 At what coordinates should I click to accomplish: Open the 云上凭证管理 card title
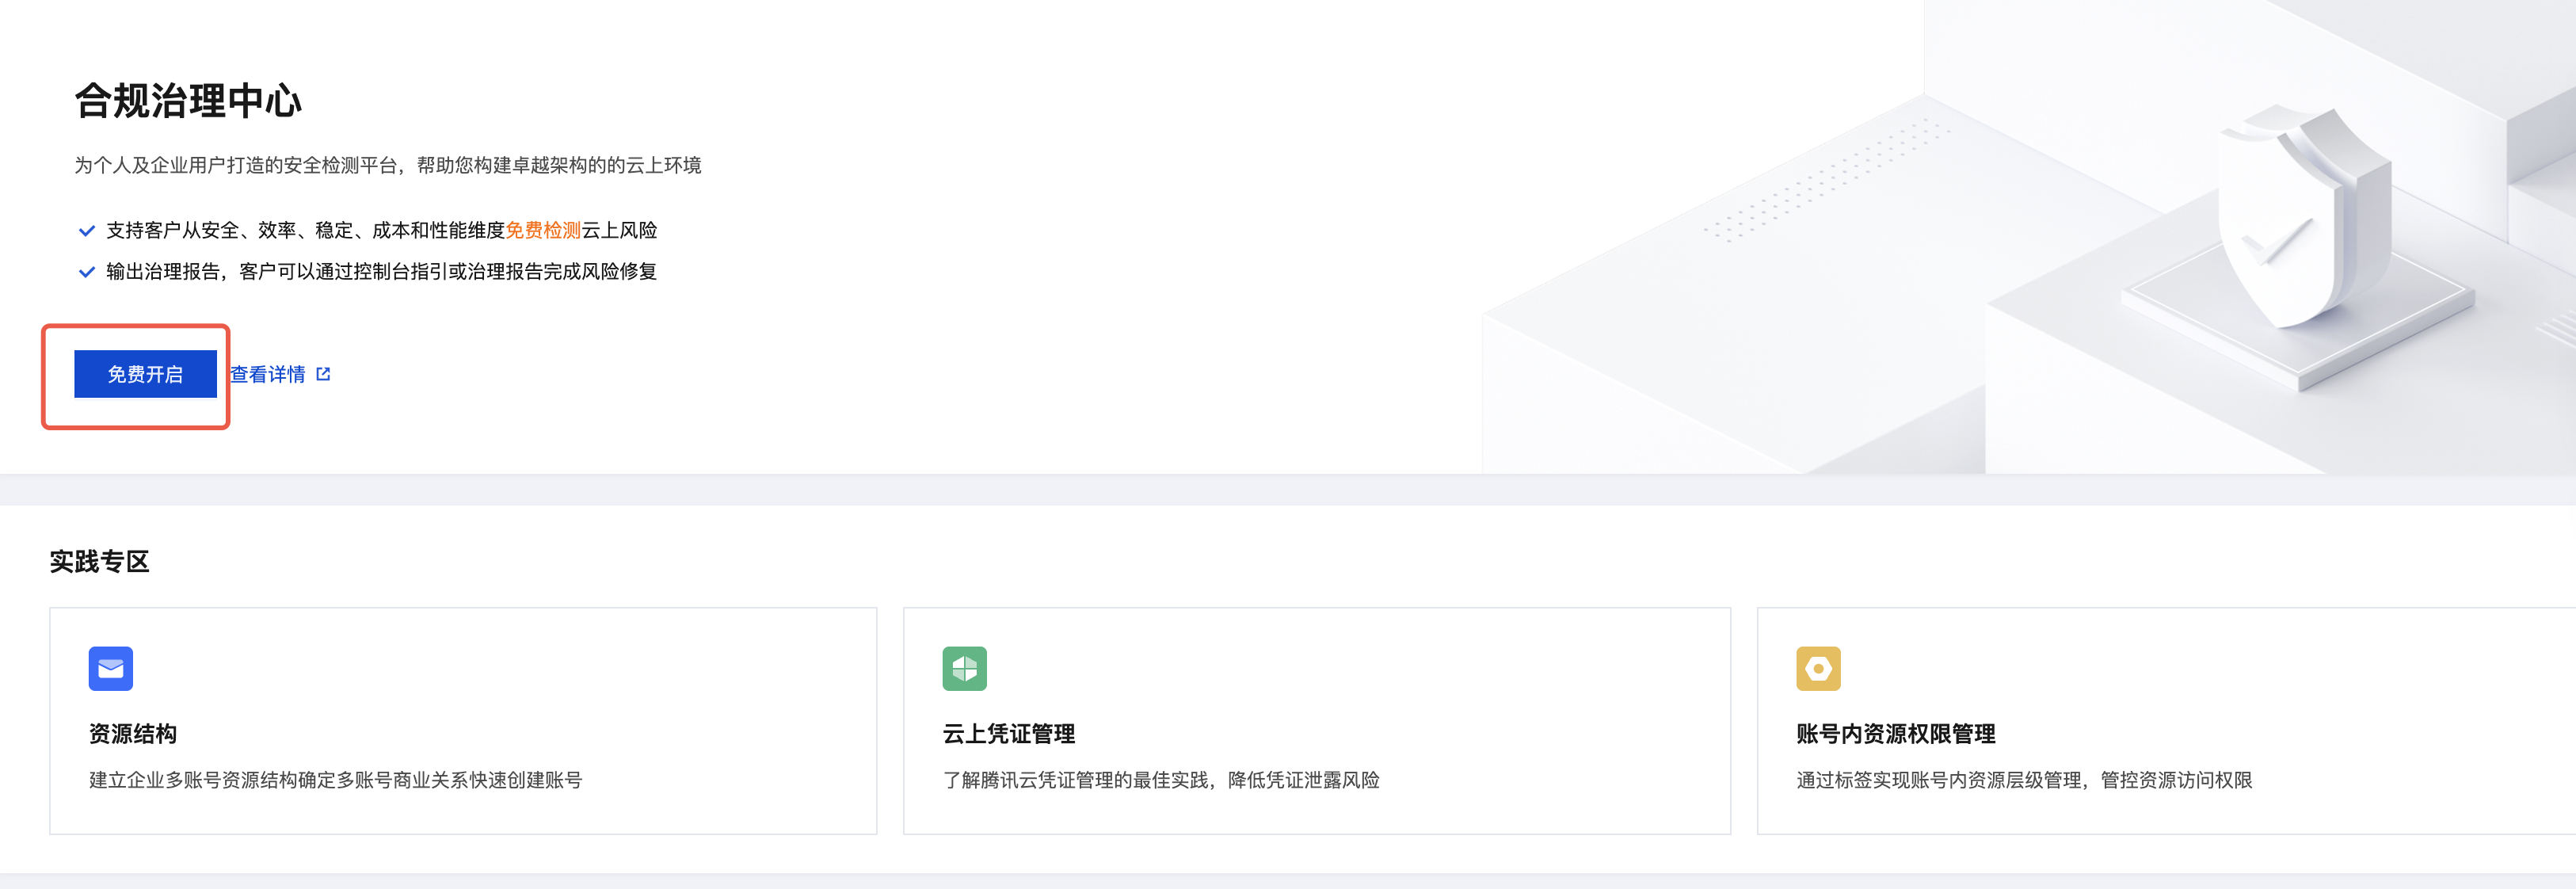coord(1008,733)
